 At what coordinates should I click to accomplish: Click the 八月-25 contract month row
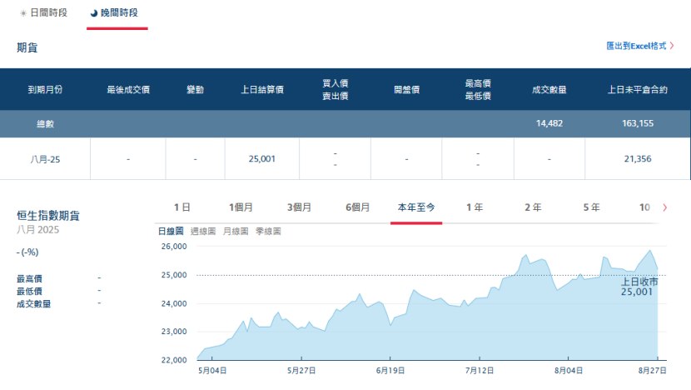pyautogui.click(x=45, y=159)
